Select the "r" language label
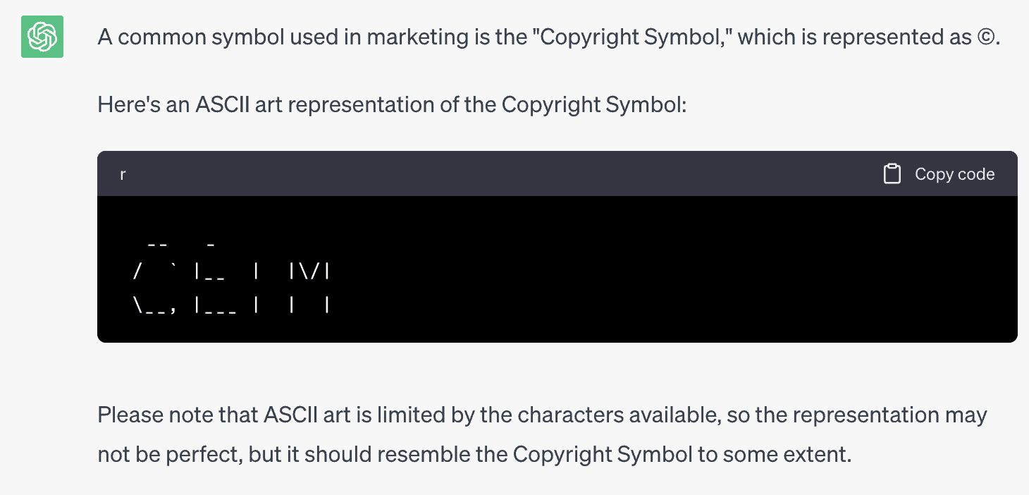Screen dimensions: 1029x495 (123, 174)
